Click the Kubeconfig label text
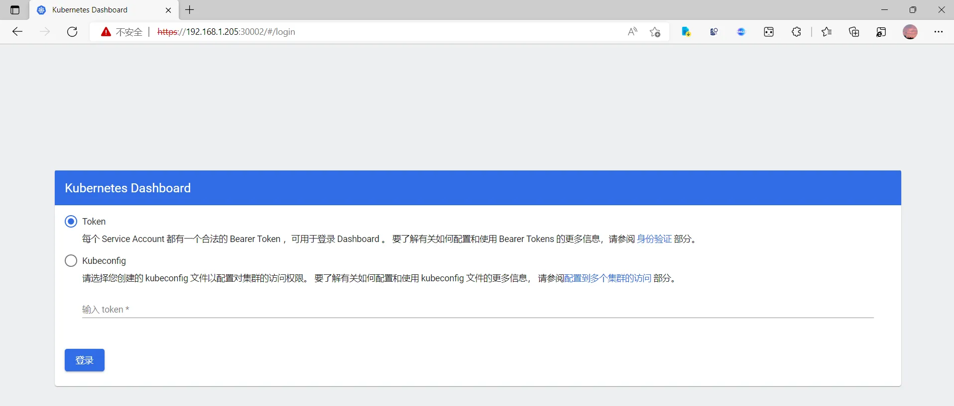Screen dimensions: 954x406 104,261
